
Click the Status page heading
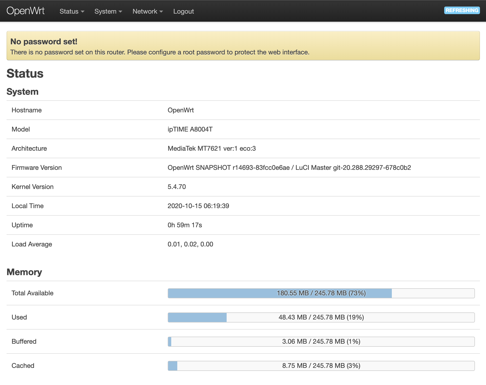25,73
